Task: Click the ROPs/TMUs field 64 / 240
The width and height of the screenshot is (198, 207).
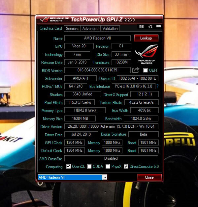Action: click(x=76, y=86)
